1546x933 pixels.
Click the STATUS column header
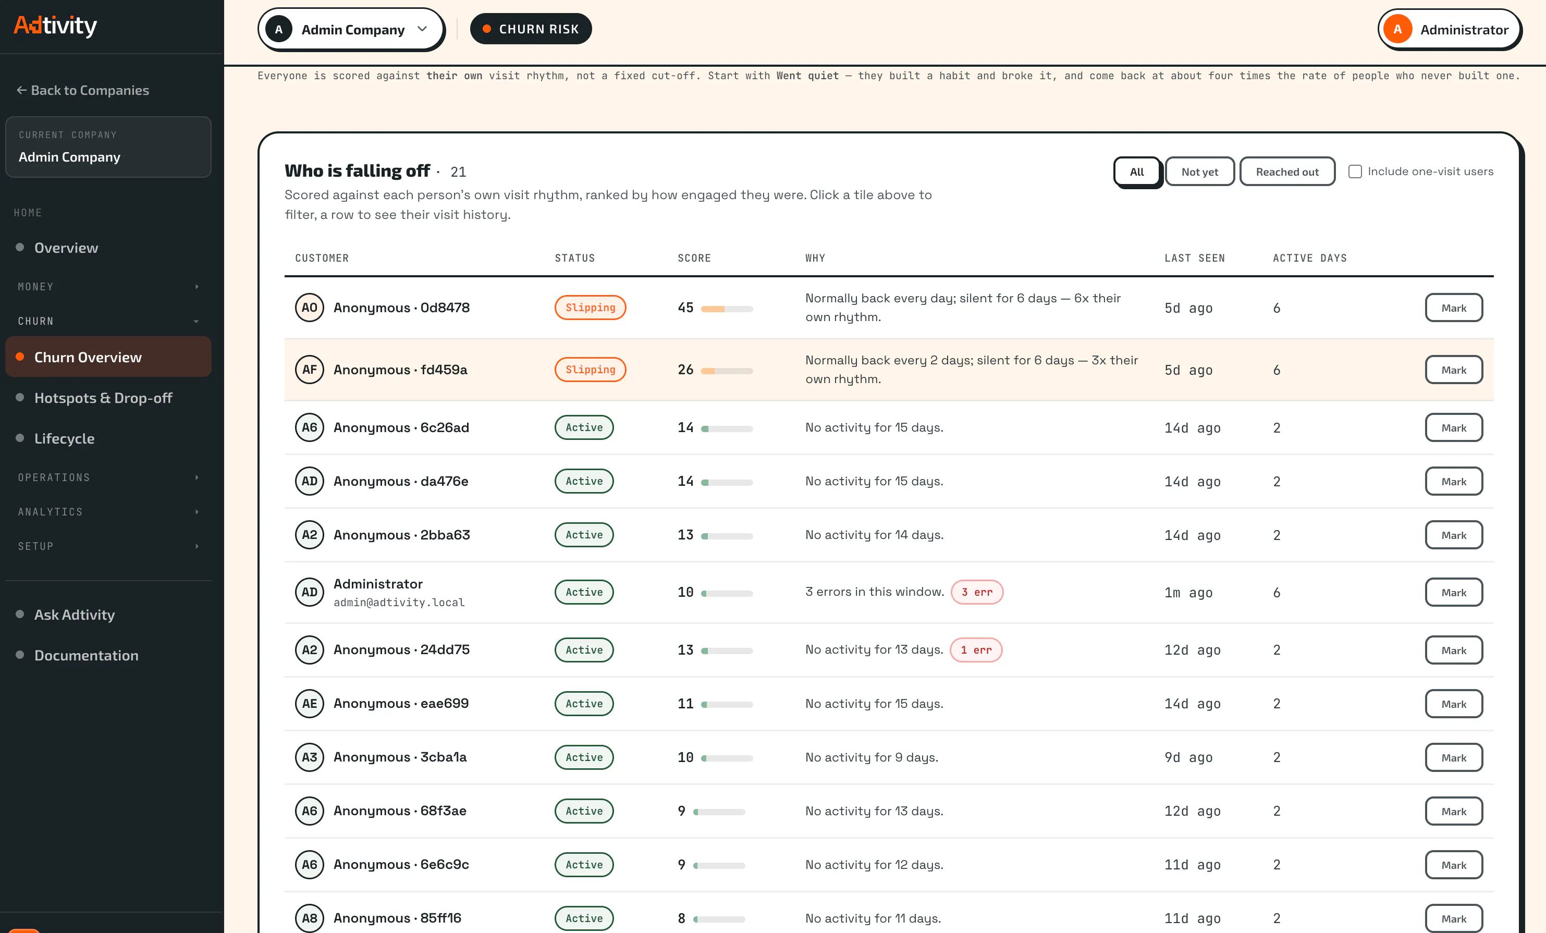click(575, 258)
